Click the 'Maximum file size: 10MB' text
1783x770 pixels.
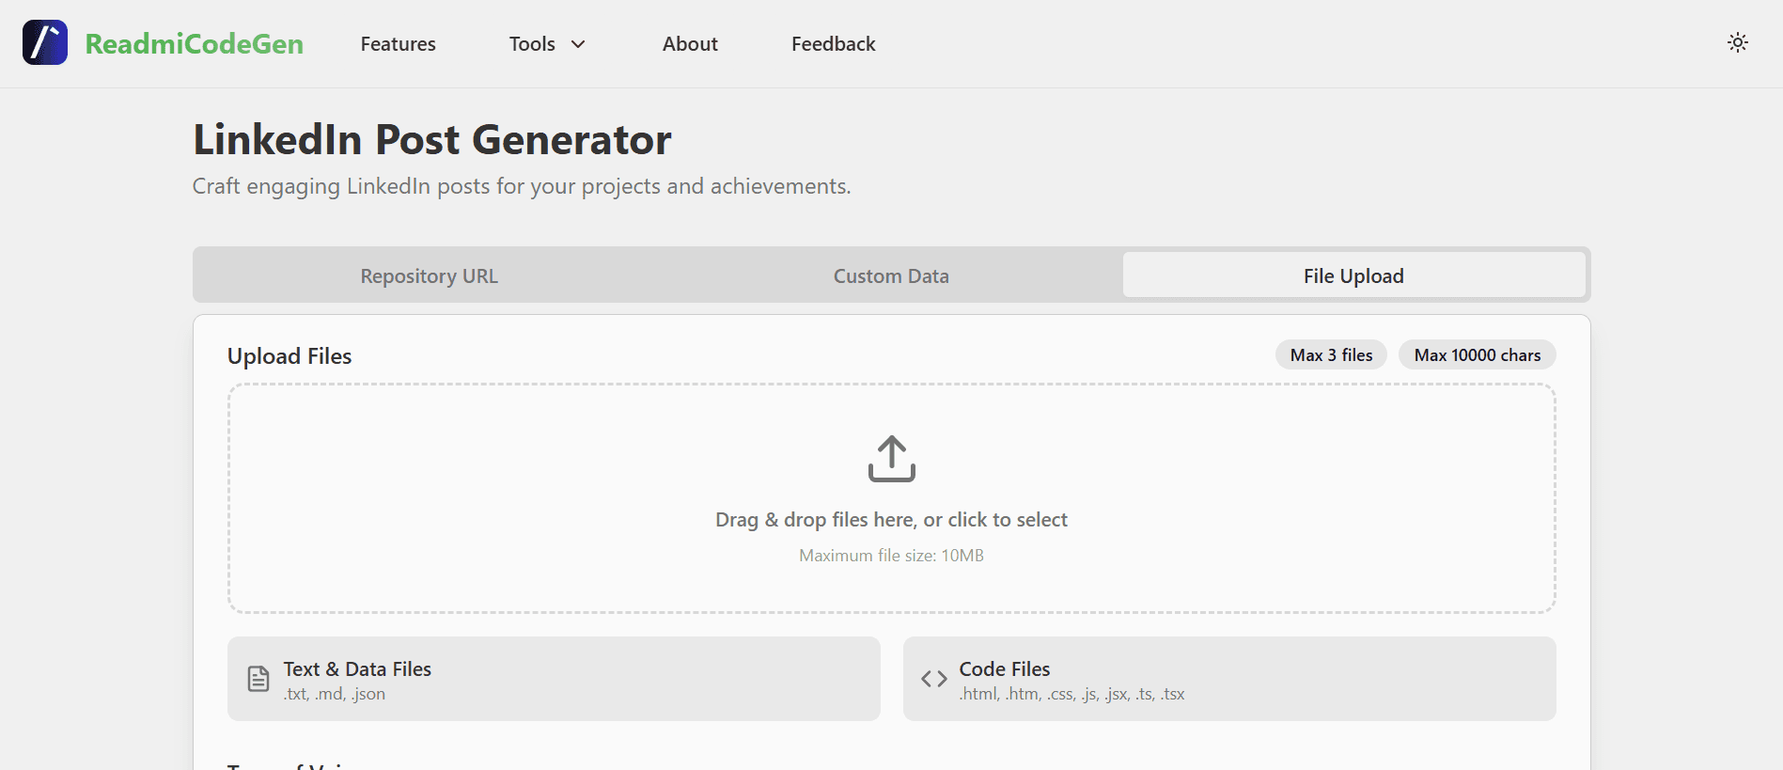[x=891, y=556]
